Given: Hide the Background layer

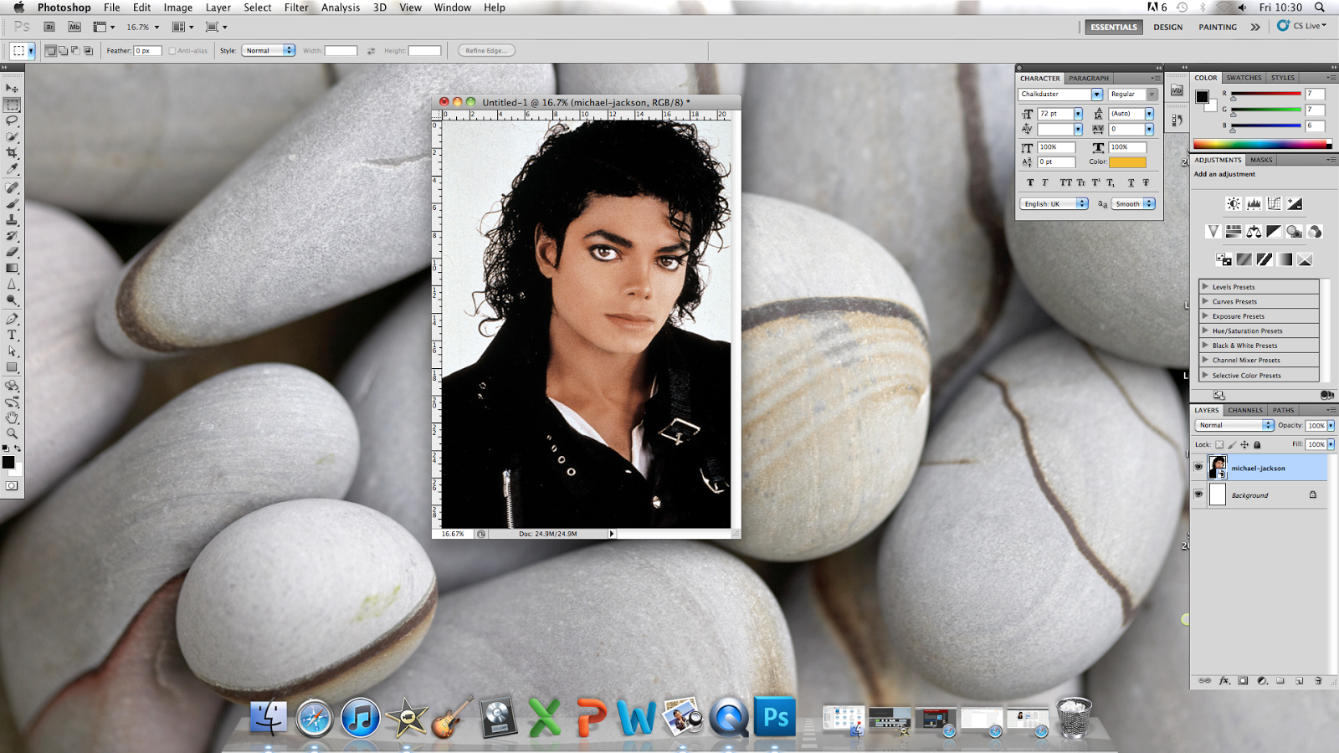Looking at the screenshot, I should click(x=1198, y=494).
